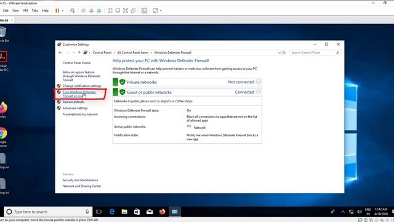The width and height of the screenshot is (394, 222).
Task: Close the Win10 VM tab
Action: [x=12, y=20]
